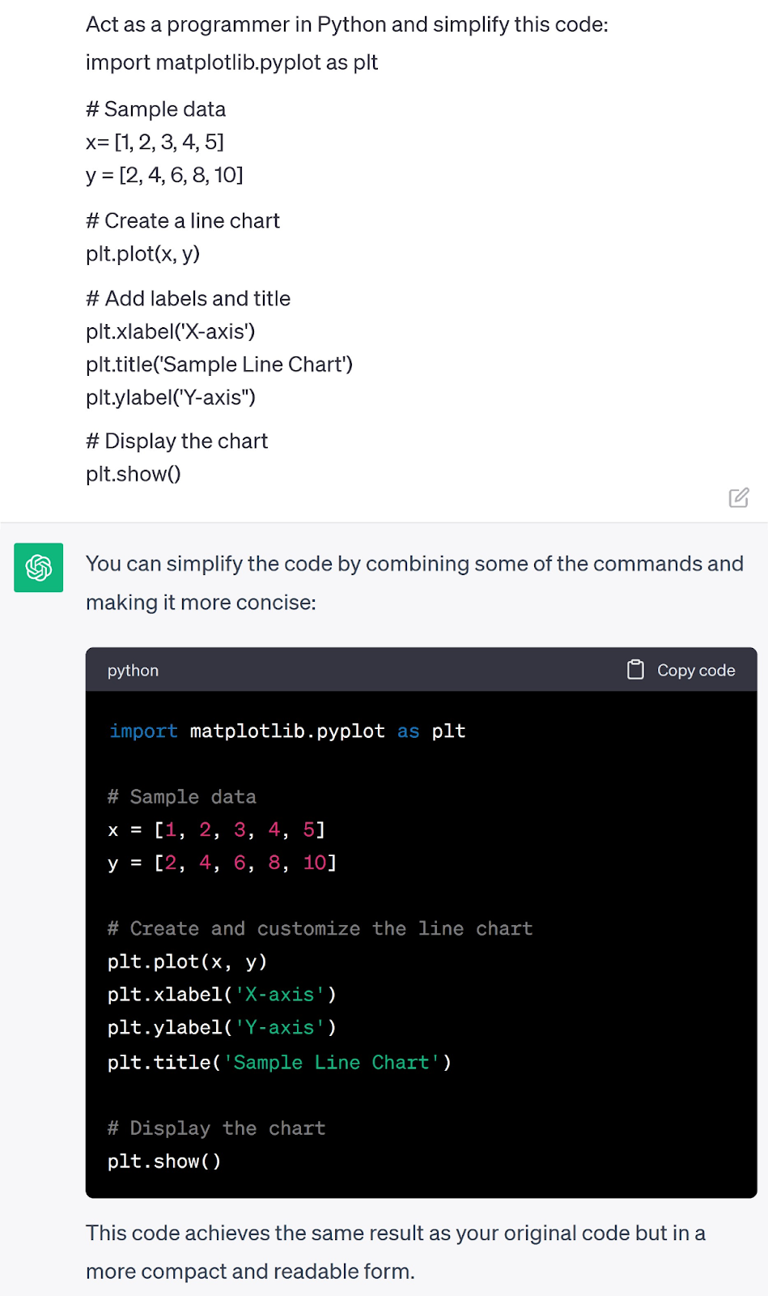Click the edit message pencil icon

[x=738, y=497]
